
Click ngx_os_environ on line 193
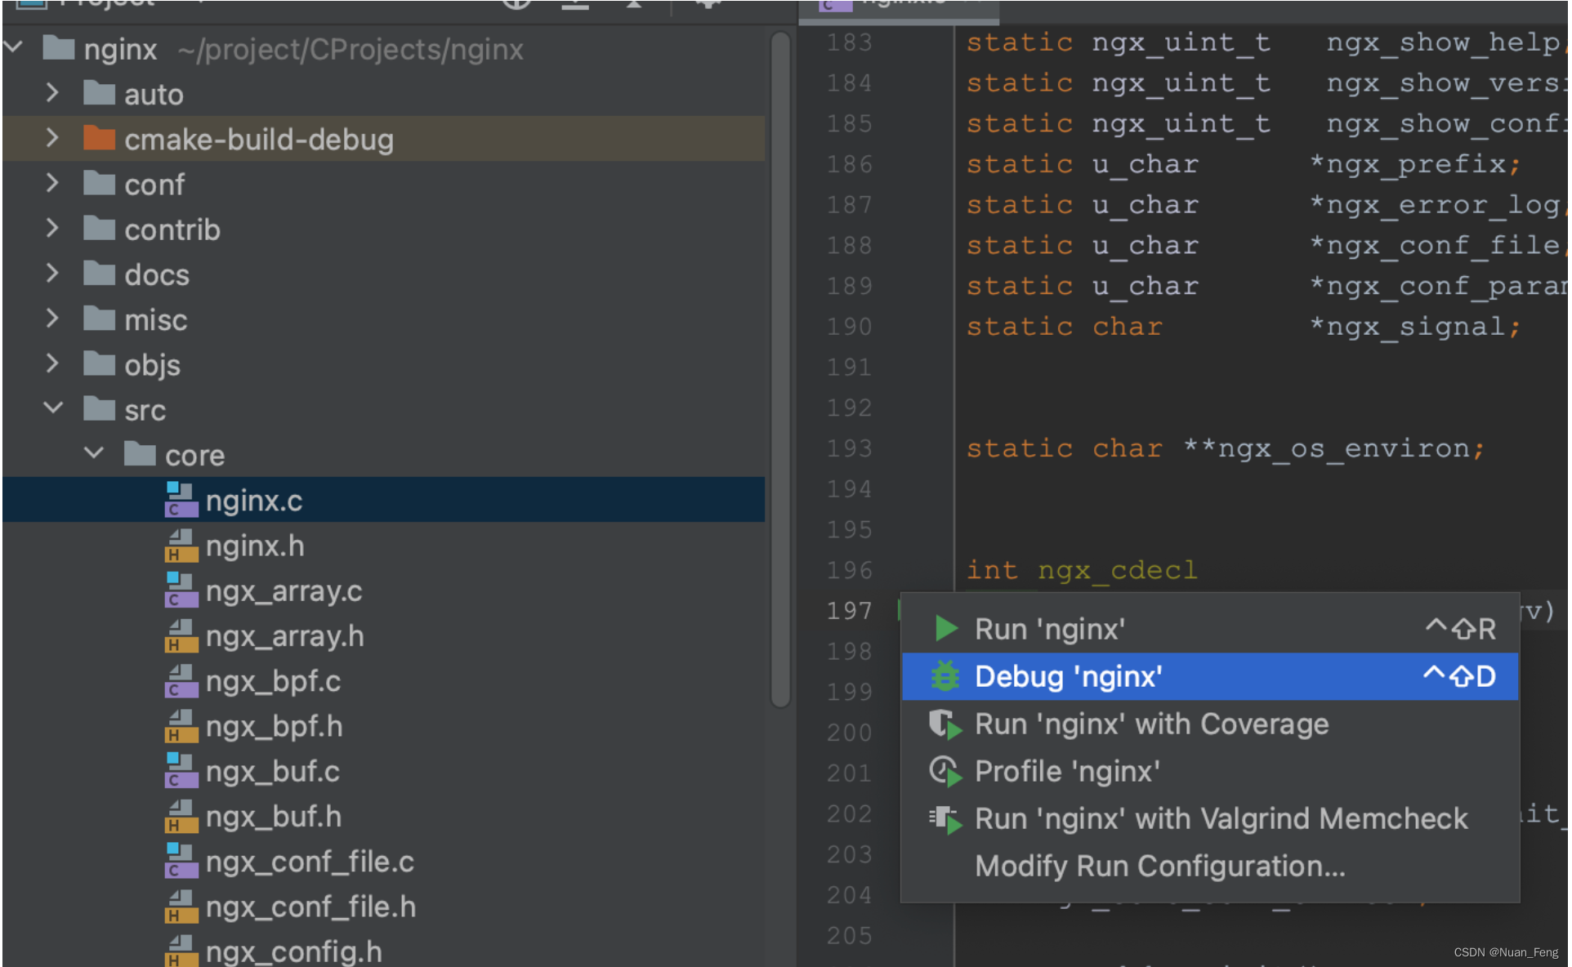[x=1342, y=448]
